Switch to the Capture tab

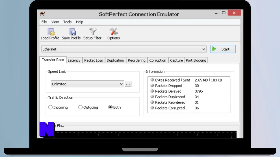coord(176,60)
